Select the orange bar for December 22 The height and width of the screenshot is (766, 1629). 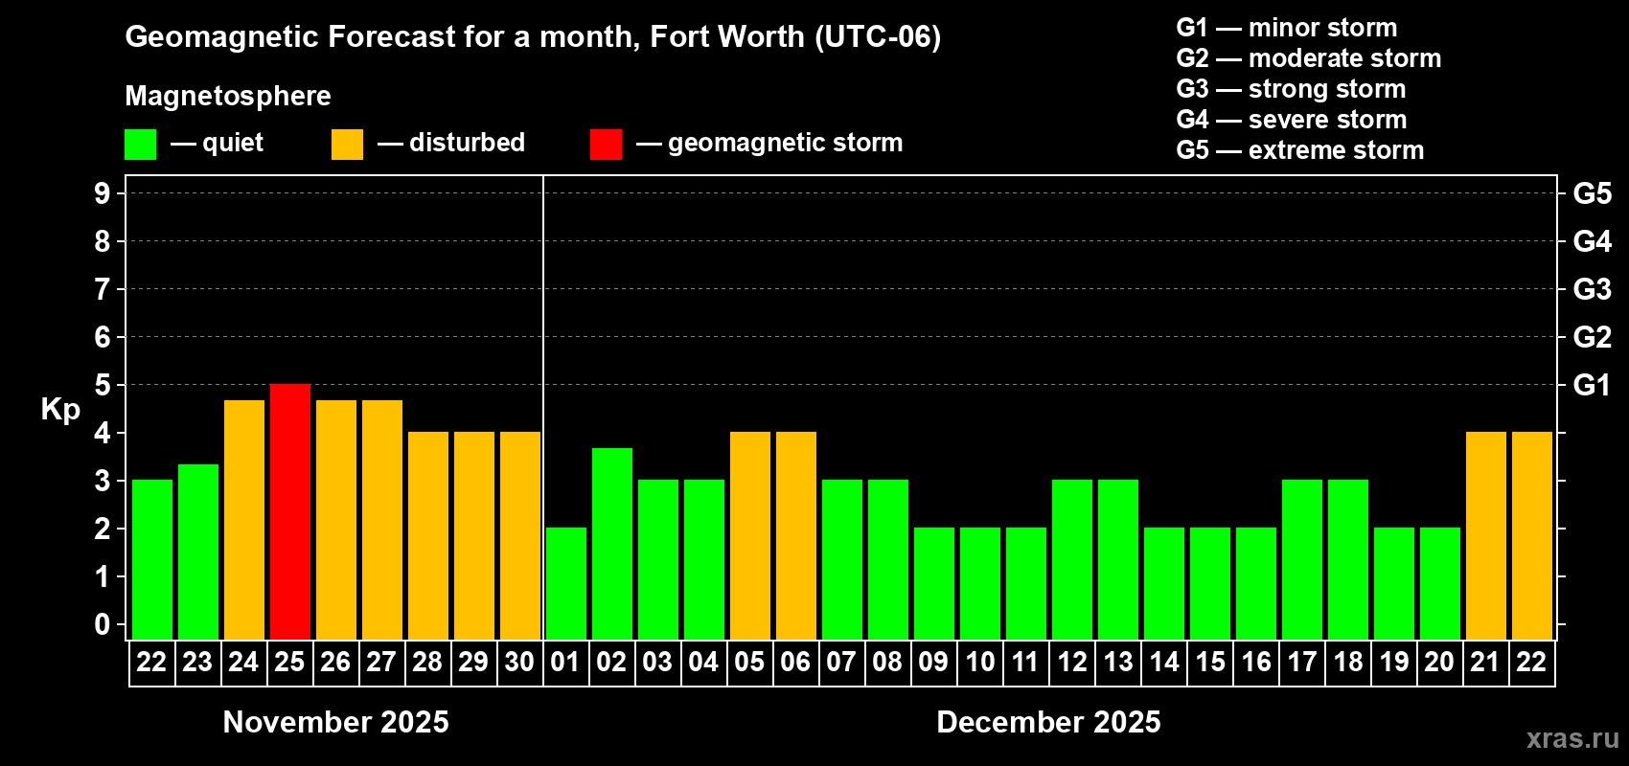coord(1531,535)
